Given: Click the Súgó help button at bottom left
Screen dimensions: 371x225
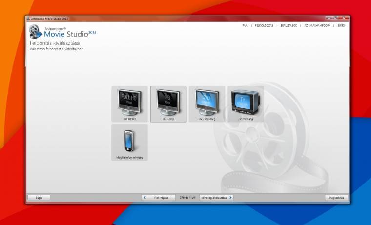Looking at the screenshot, I should point(39,198).
